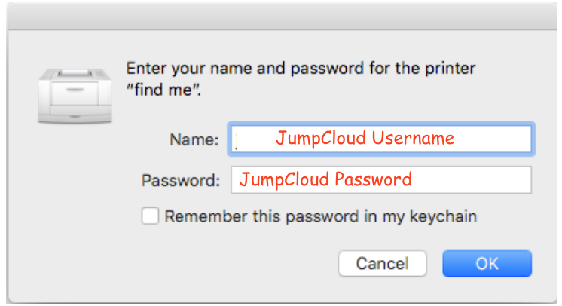Screen dimensions: 562x306
Task: Click the Name: label
Action: pos(194,139)
